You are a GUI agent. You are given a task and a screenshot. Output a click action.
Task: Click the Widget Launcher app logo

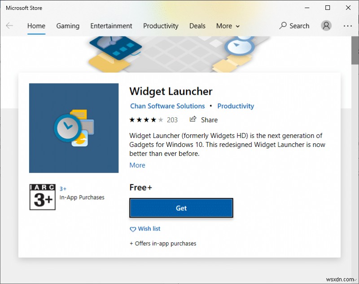pyautogui.click(x=74, y=128)
